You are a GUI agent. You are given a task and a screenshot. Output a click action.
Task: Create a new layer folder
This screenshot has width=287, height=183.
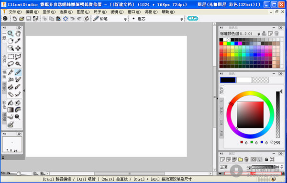click(x=240, y=160)
